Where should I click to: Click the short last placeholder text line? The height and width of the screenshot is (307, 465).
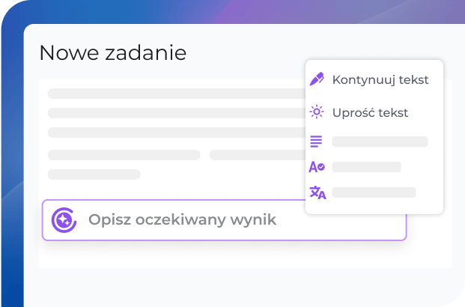[94, 174]
